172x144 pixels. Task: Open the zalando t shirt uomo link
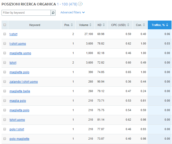pos(24,82)
